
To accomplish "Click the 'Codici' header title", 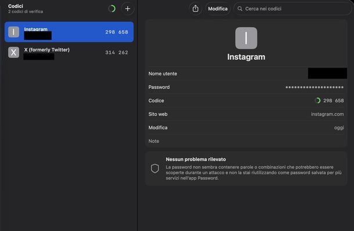I will [16, 6].
